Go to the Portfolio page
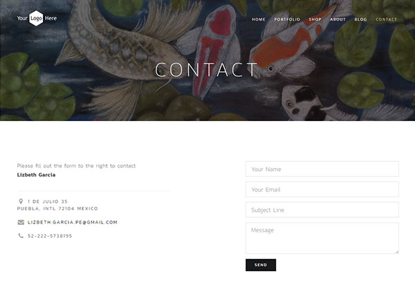Image resolution: width=415 pixels, height=301 pixels. [287, 19]
